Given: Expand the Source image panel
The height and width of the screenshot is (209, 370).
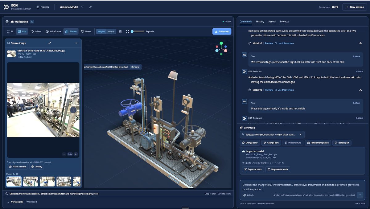Looking at the screenshot, I should pyautogui.click(x=50, y=43).
